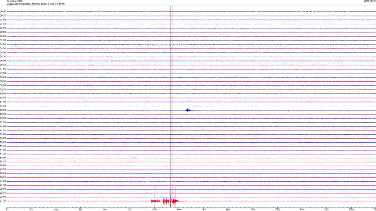Image resolution: width=376 pixels, height=211 pixels.
Task: Click the 03:30 time row label
Action: pyautogui.click(x=3, y=40)
